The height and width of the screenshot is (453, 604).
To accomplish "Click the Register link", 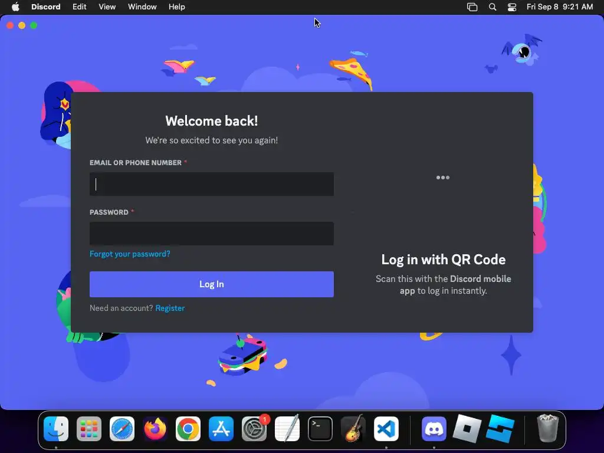I will click(x=170, y=308).
